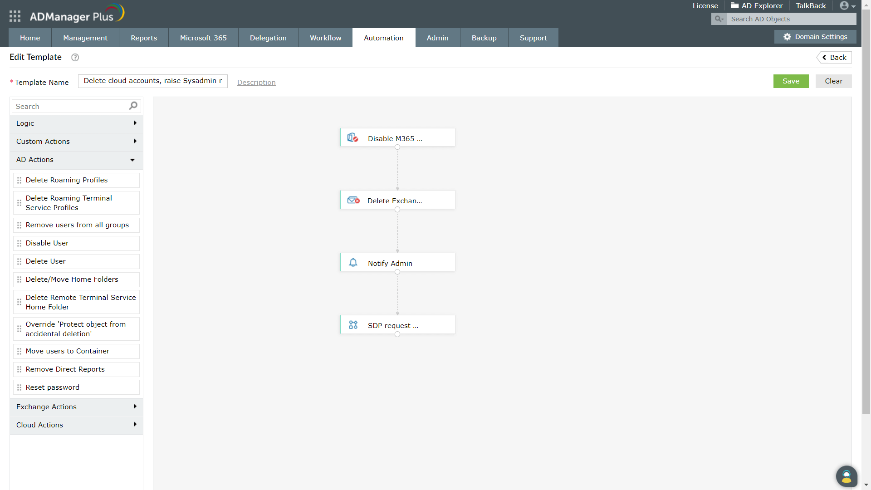871x490 pixels.
Task: Open the Microsoft 365 tab
Action: pyautogui.click(x=203, y=38)
